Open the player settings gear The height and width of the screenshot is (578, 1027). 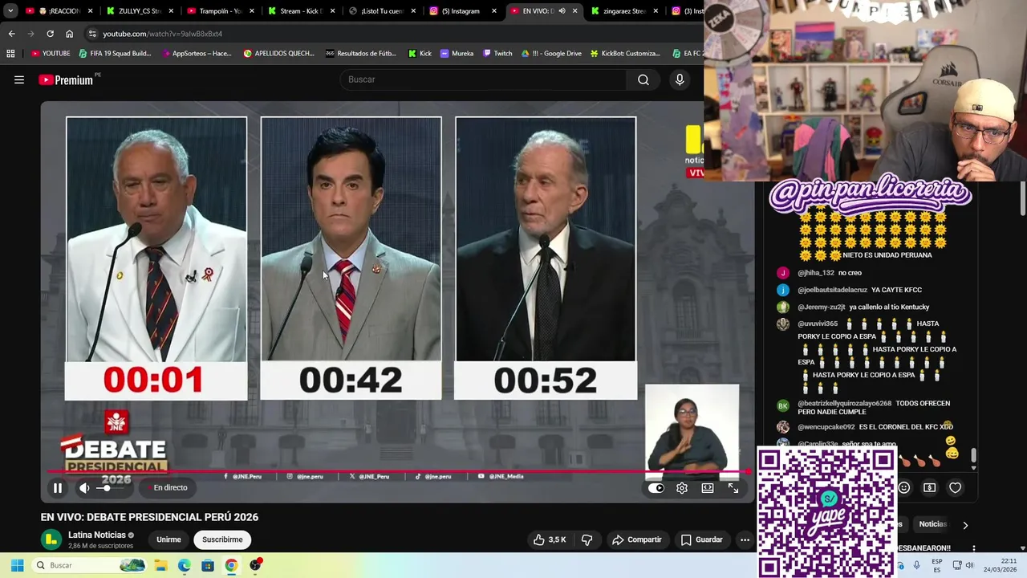(682, 487)
